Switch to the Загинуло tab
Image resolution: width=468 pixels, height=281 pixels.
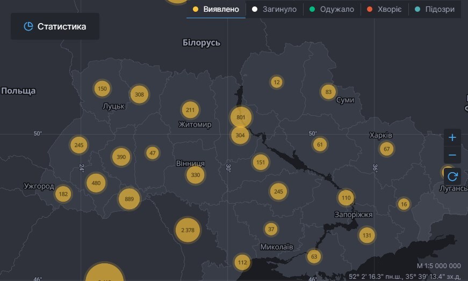274,9
